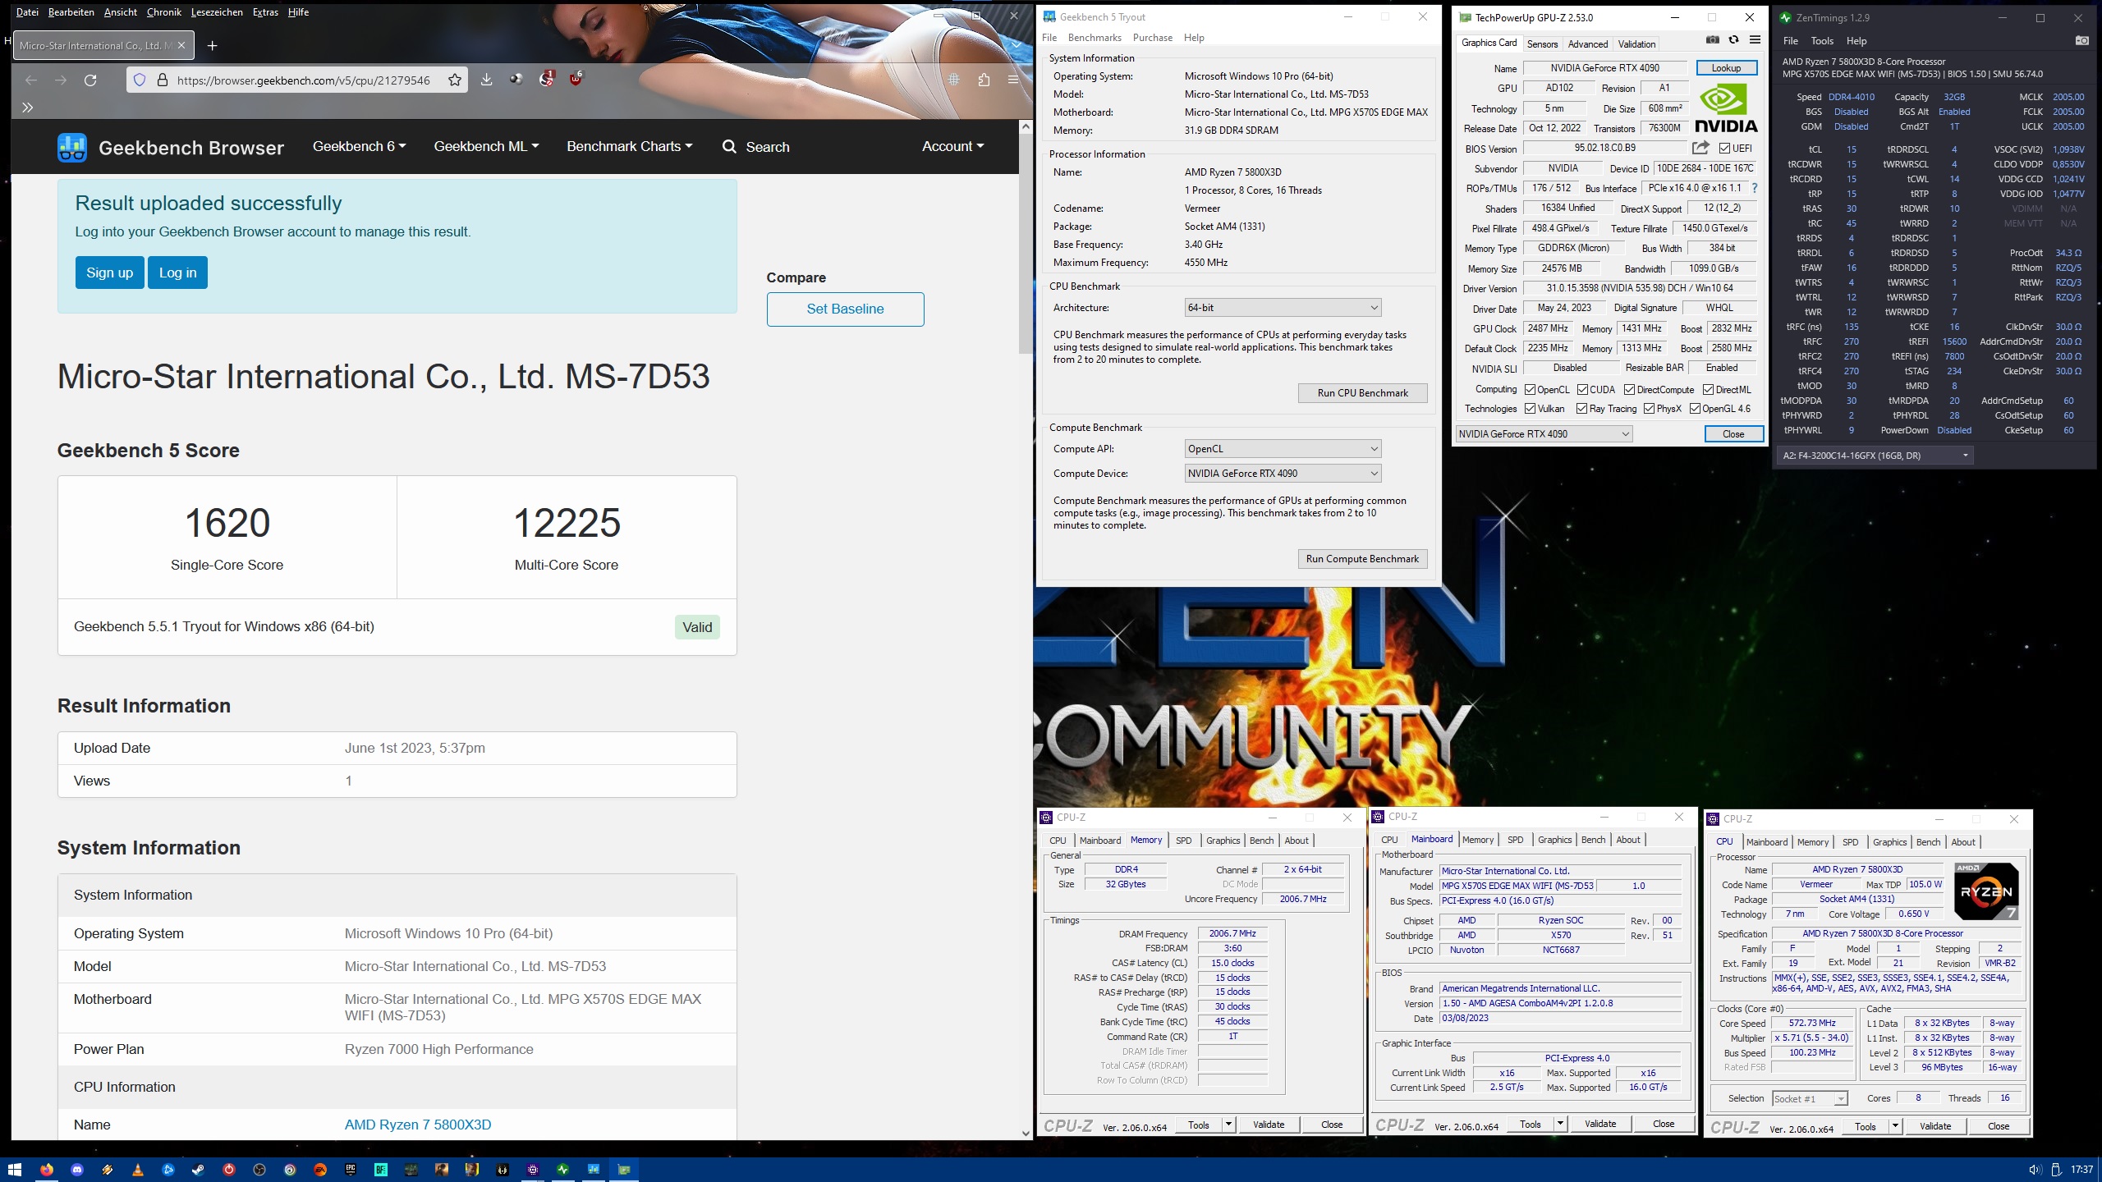The width and height of the screenshot is (2102, 1182).
Task: Switch to SPD tab in CPU-Z Memory window
Action: tap(1183, 841)
